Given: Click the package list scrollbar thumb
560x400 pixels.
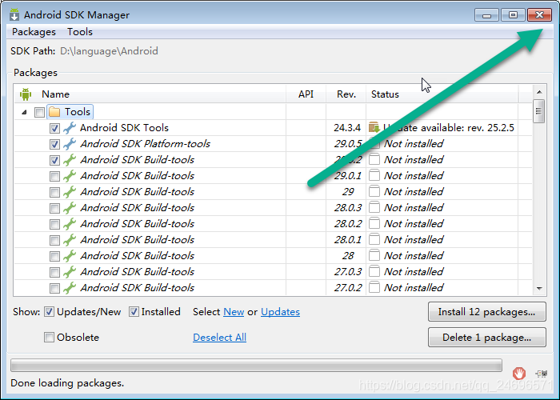Looking at the screenshot, I should pos(539,111).
